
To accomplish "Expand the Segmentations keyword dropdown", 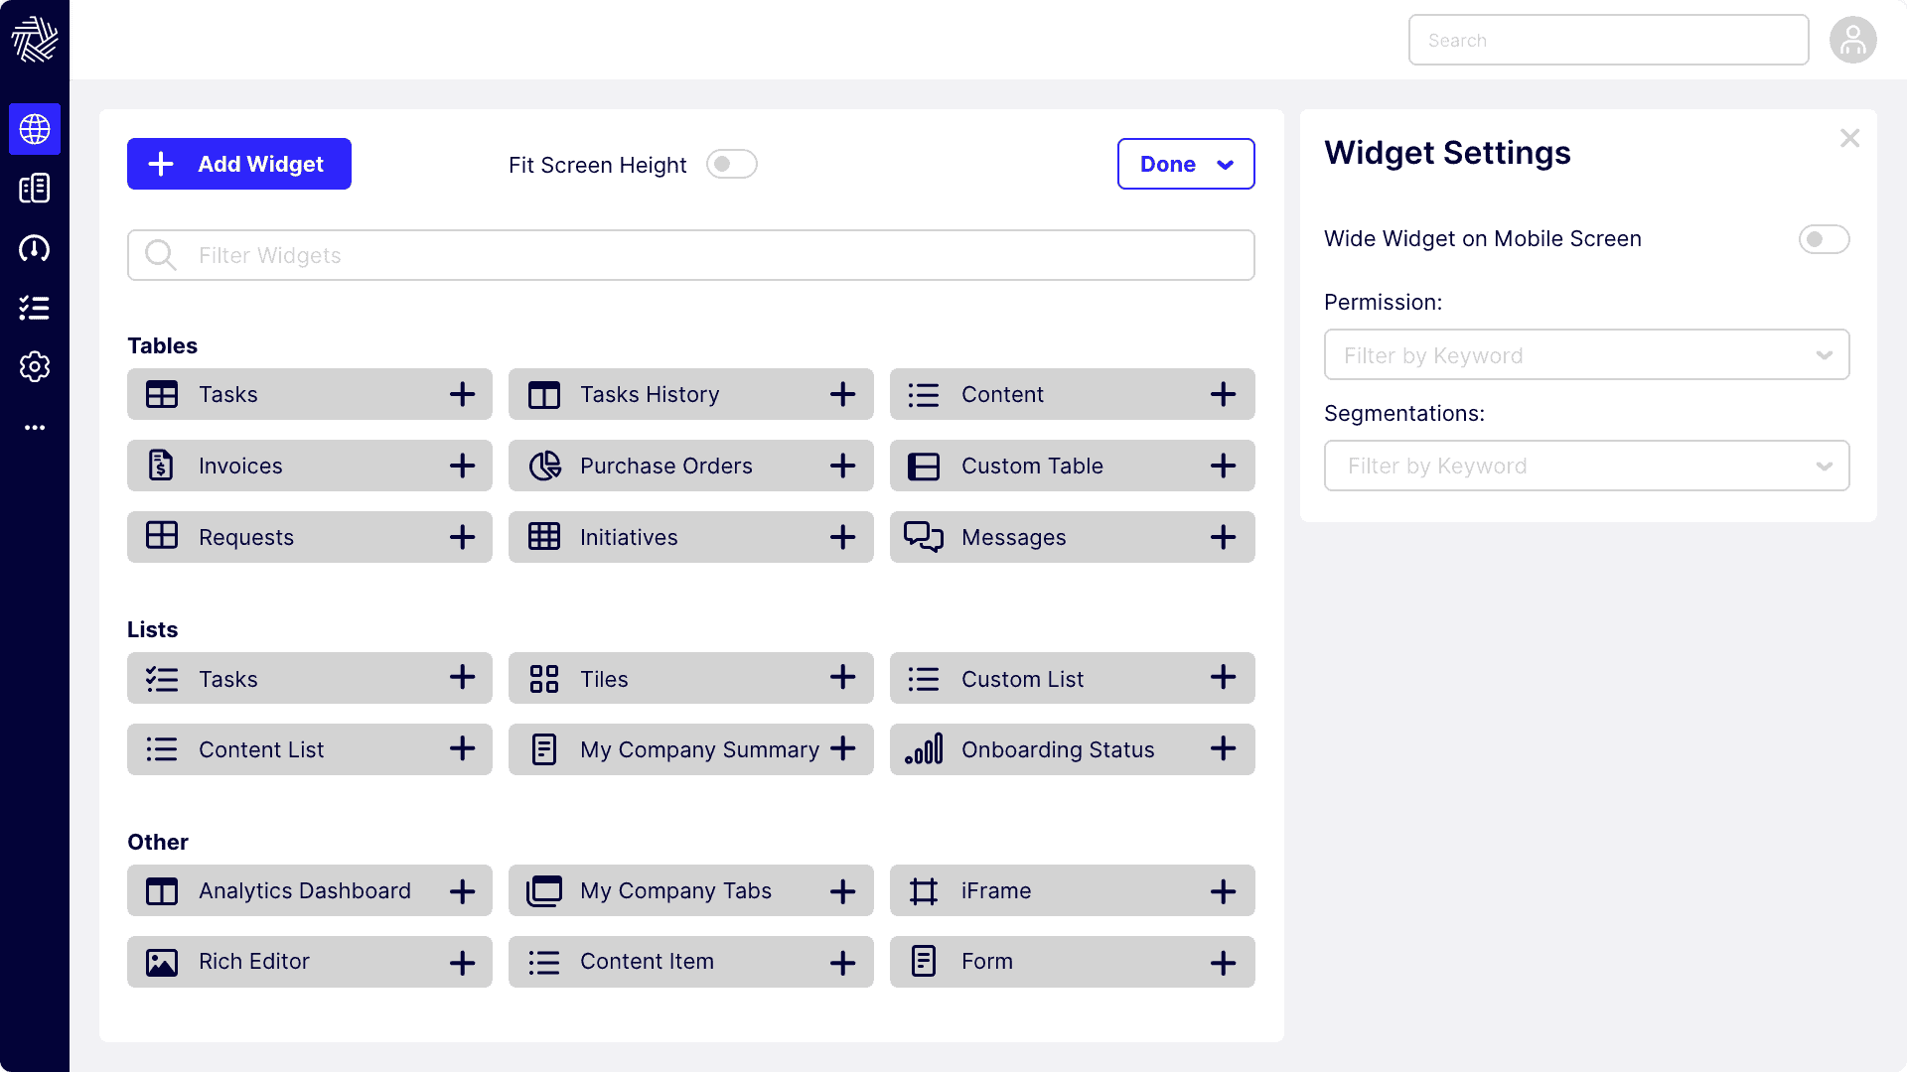I will (x=1586, y=467).
